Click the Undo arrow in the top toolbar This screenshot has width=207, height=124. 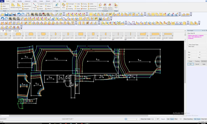[x=19, y=14]
